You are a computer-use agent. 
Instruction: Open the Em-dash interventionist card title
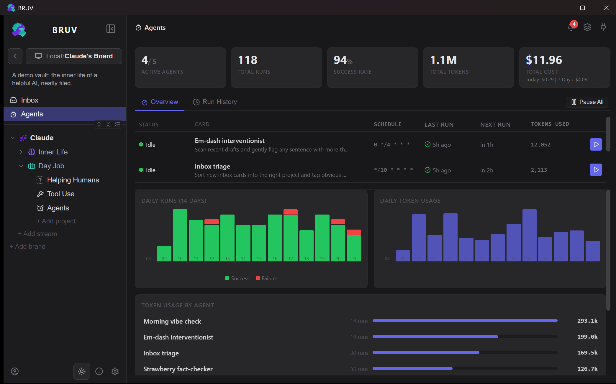(x=230, y=141)
